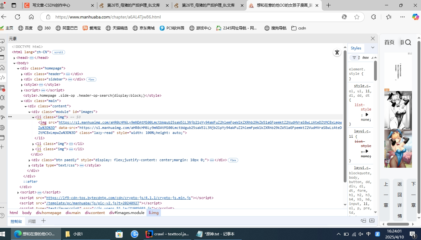Viewport: 421px width, 240px height.
Task: Activate the inspect element picker icon
Action: tap(2, 41)
